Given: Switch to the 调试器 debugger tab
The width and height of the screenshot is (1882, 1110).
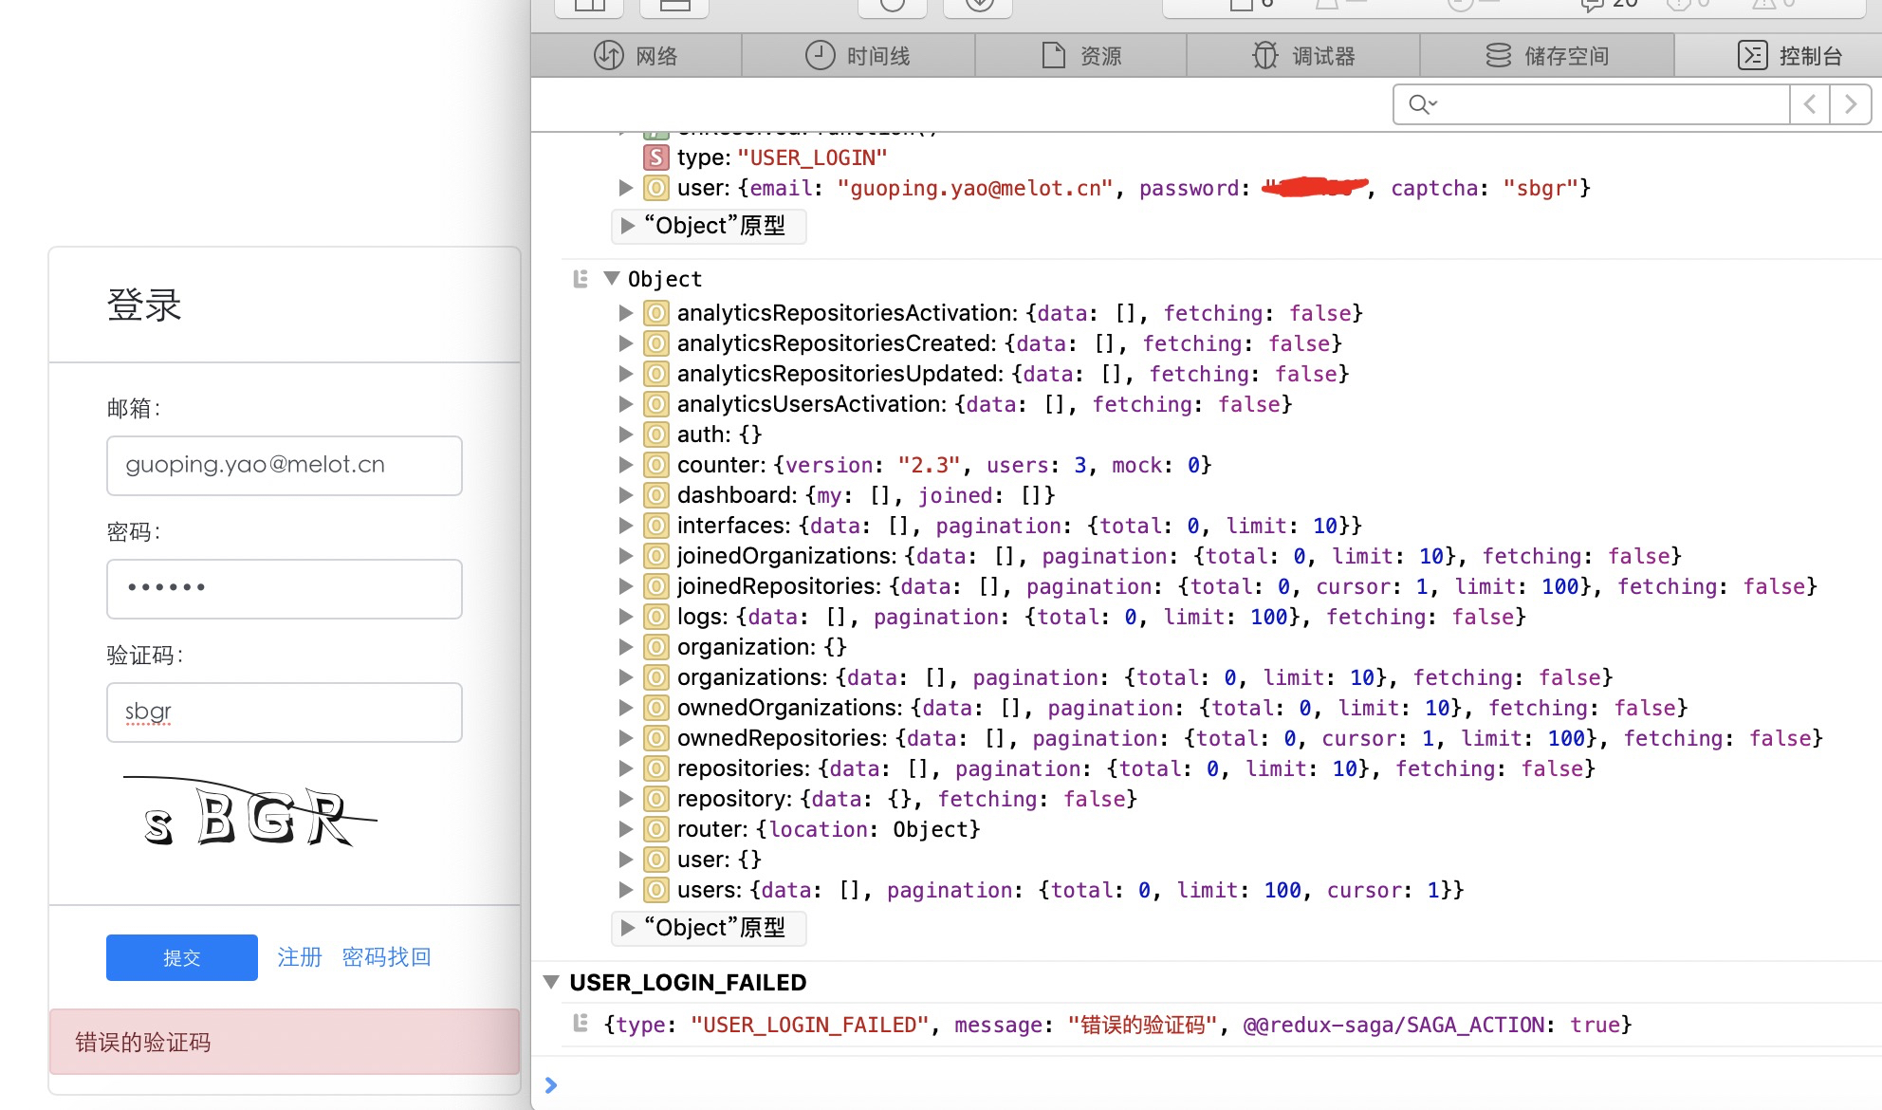Looking at the screenshot, I should [x=1302, y=56].
